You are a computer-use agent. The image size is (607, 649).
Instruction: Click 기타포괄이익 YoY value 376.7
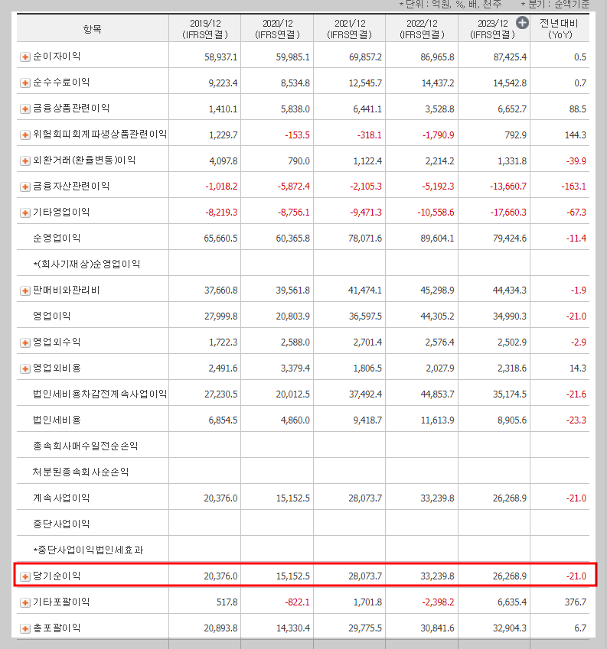(x=576, y=602)
